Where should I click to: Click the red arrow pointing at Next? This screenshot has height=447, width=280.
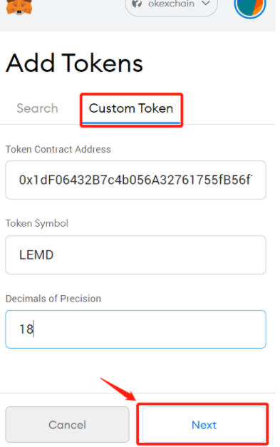tap(118, 389)
